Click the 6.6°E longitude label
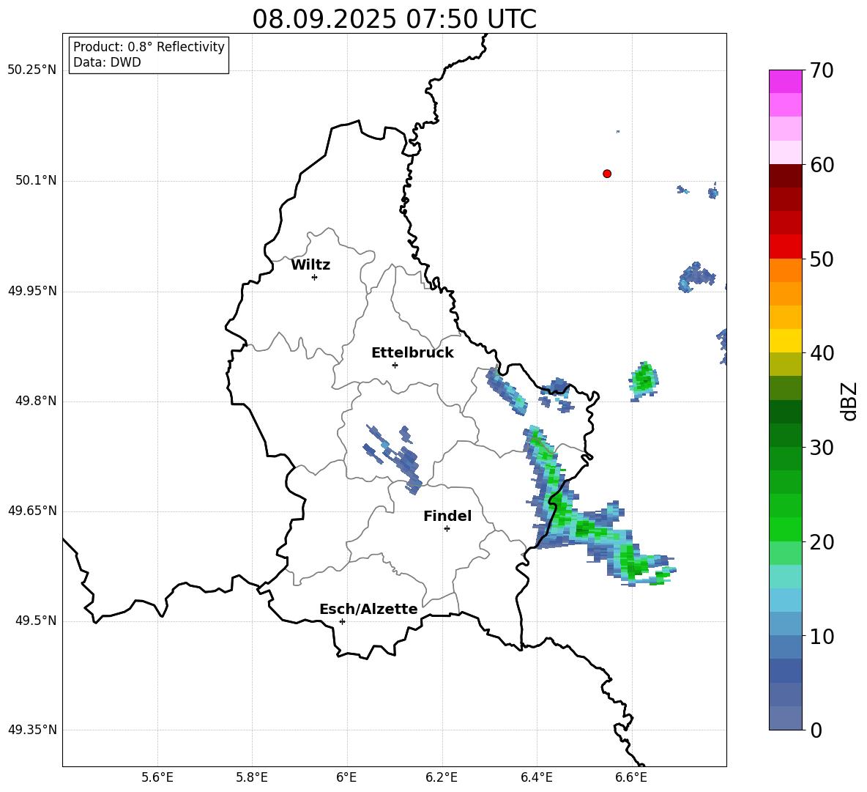867x792 pixels. (631, 777)
